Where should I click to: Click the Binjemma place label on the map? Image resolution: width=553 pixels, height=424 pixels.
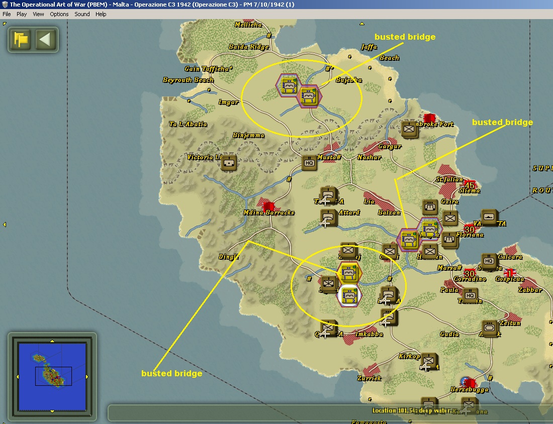[248, 135]
